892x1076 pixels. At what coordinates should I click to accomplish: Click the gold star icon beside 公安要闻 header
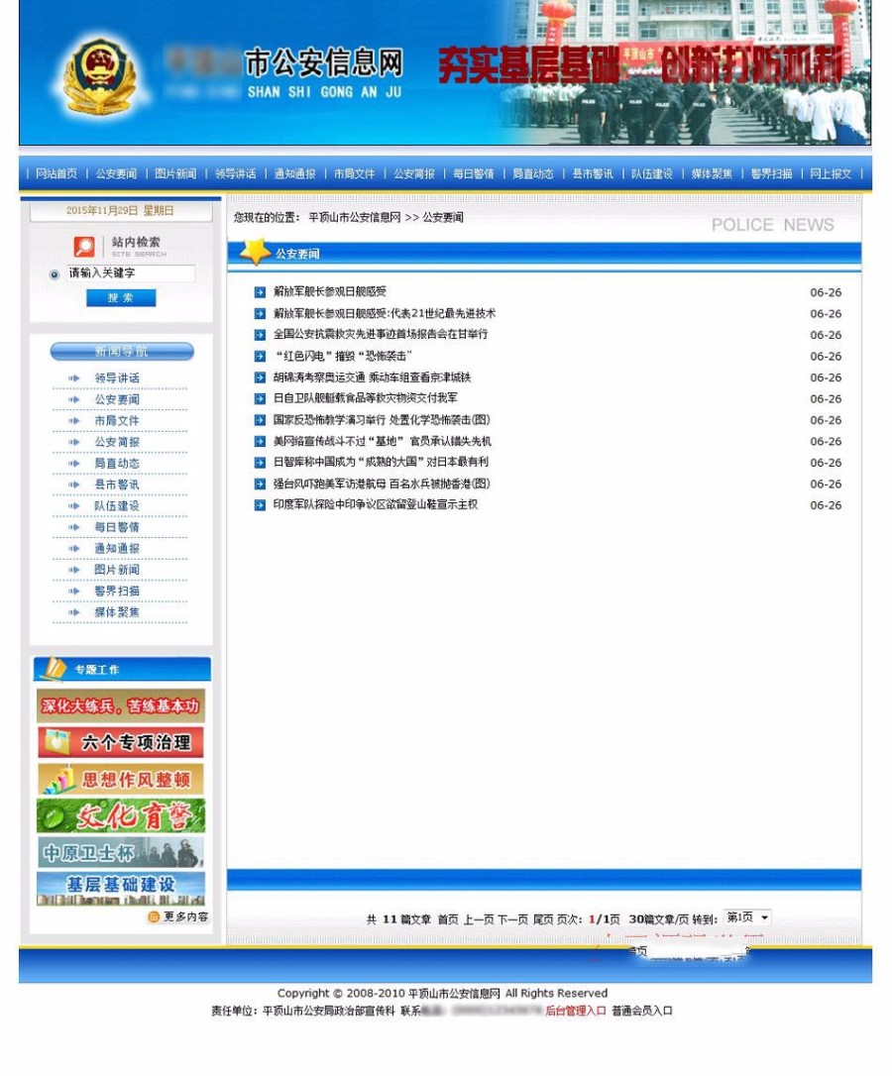coord(256,252)
